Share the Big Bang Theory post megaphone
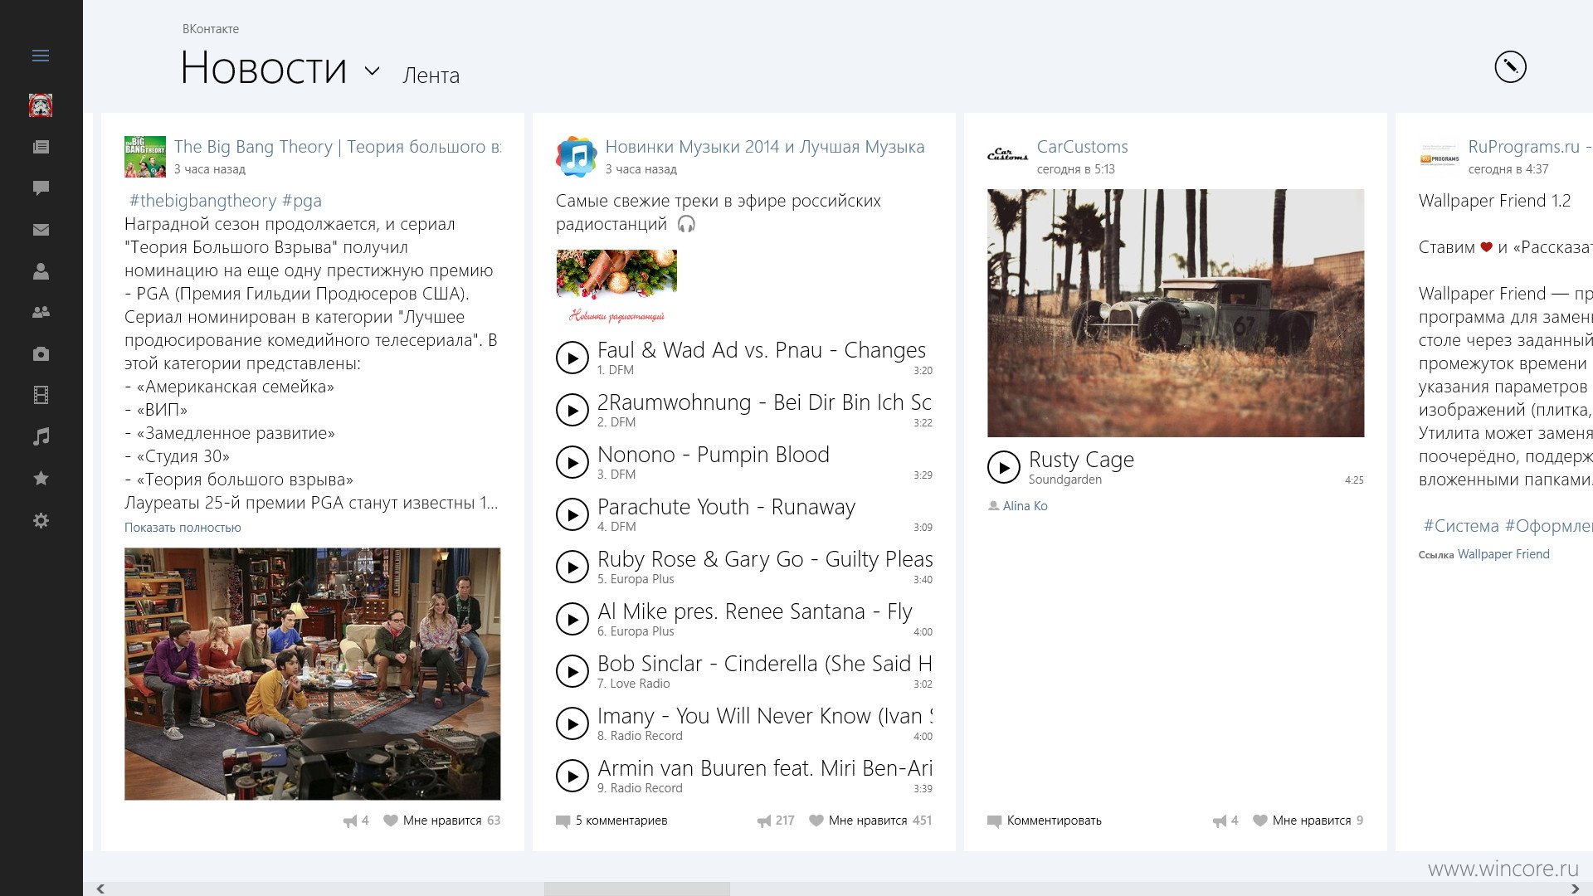 [355, 821]
